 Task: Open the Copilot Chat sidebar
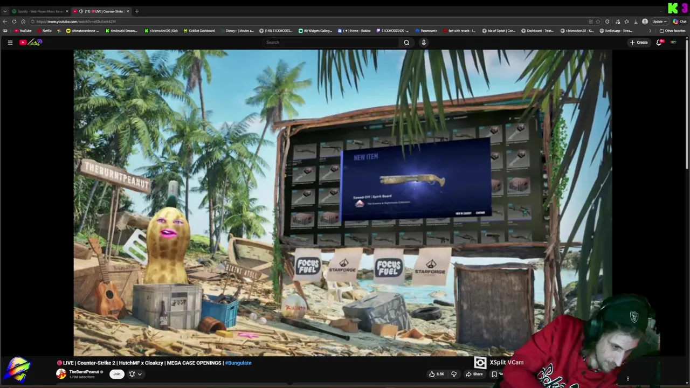point(679,22)
